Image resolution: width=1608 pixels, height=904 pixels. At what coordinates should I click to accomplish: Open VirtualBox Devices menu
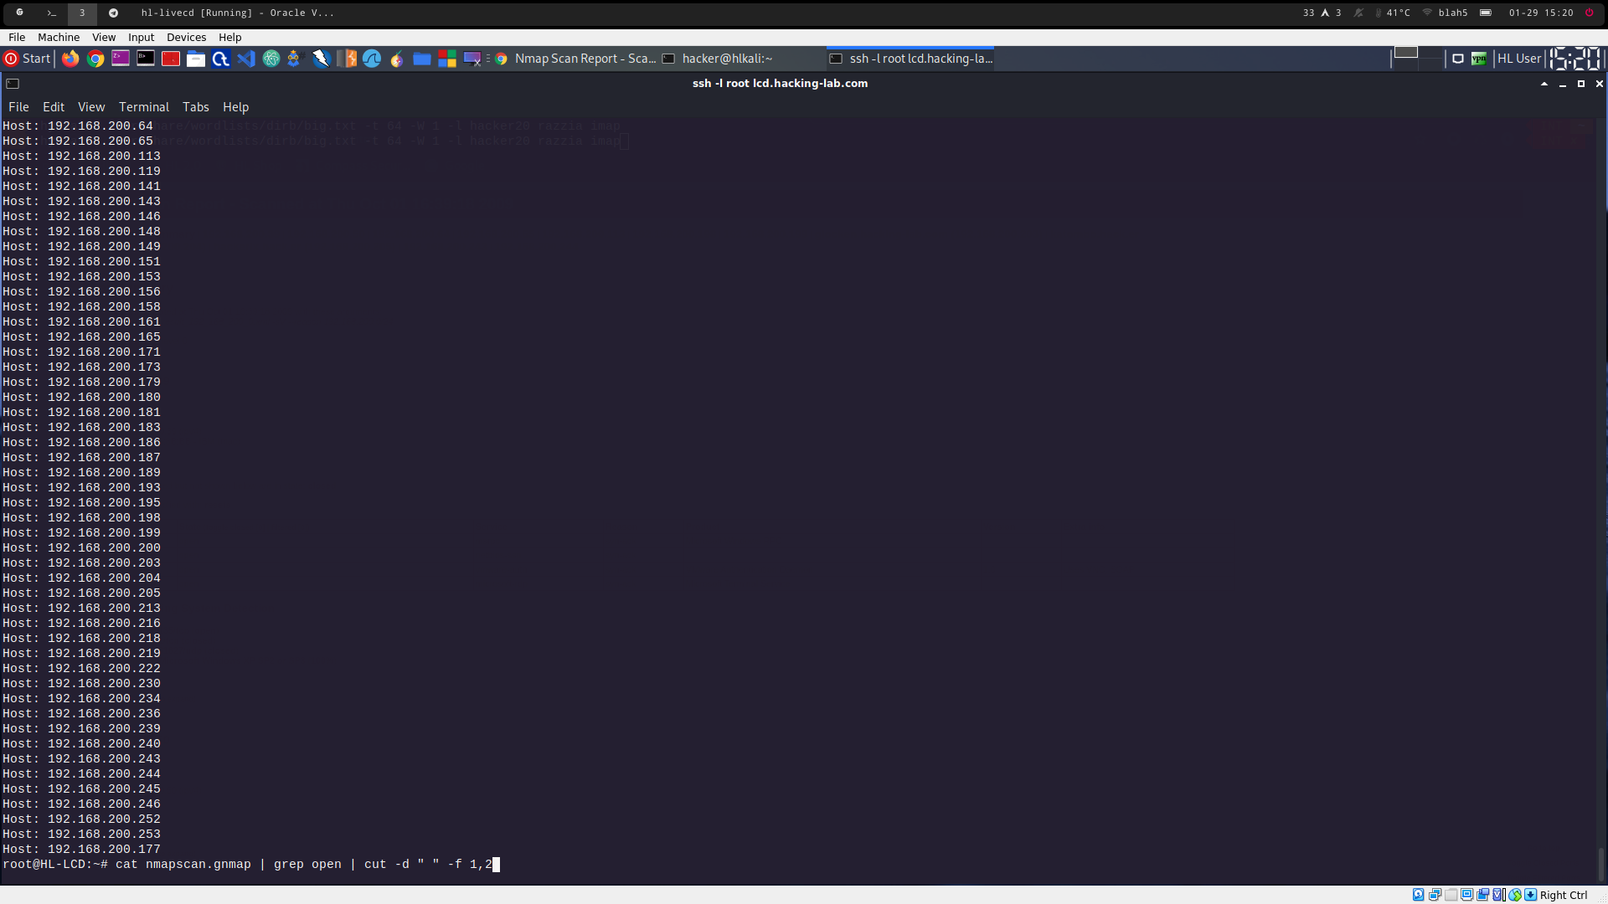[186, 37]
